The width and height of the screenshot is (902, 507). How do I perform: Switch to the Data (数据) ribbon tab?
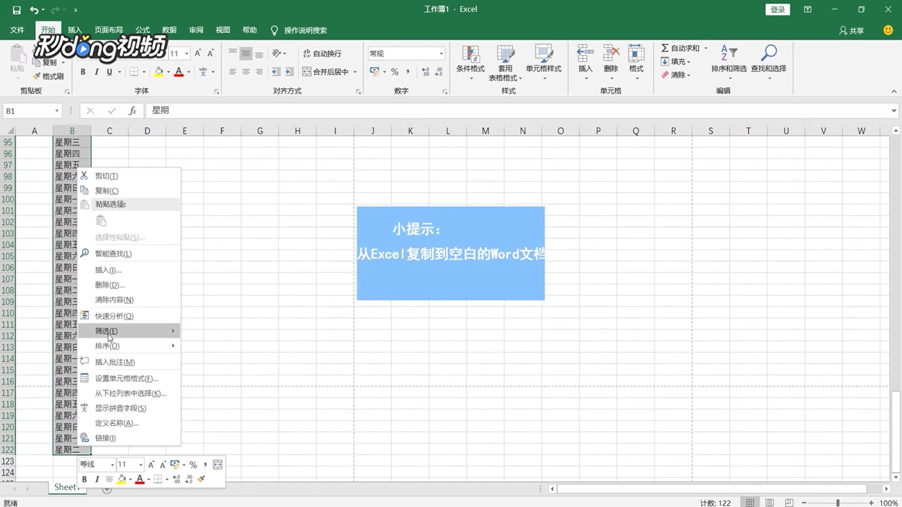tap(169, 30)
